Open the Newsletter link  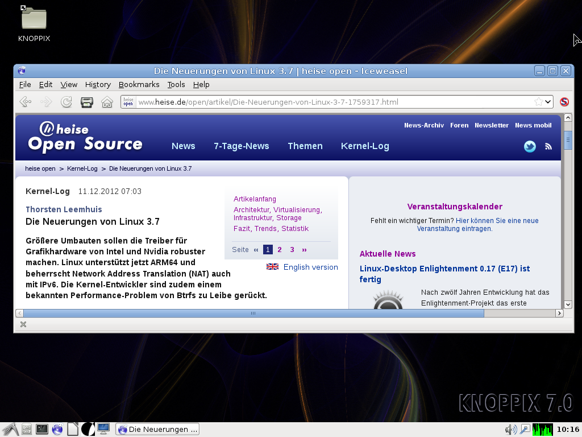click(x=492, y=125)
